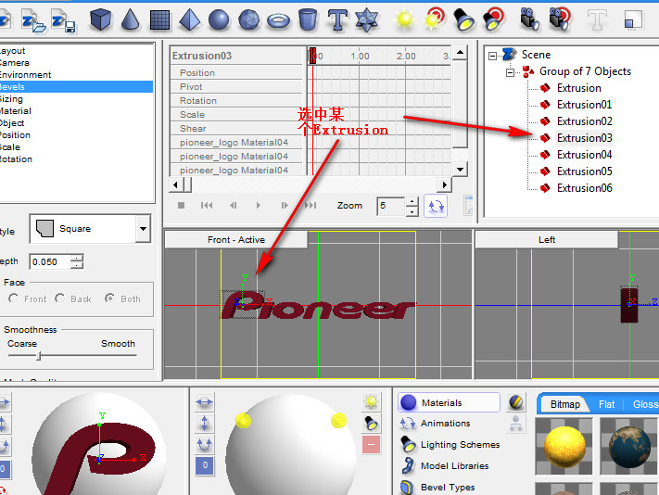659x495 pixels.
Task: Add a targeted spotlight
Action: [x=494, y=19]
